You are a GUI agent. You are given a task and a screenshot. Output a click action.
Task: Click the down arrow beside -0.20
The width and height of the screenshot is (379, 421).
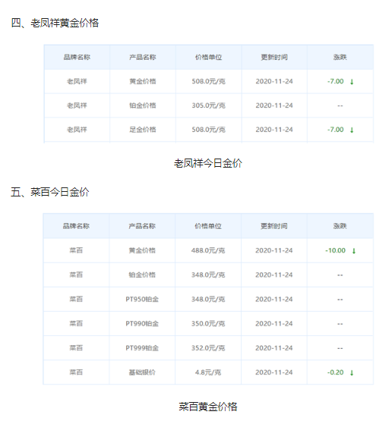[352, 372]
